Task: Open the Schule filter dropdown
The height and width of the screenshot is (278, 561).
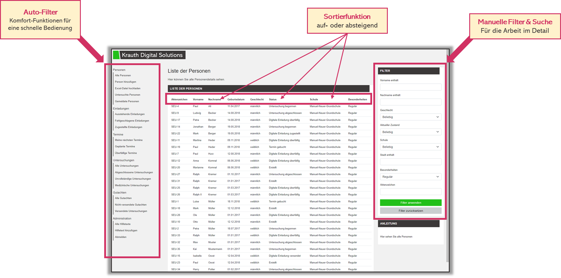Action: (411, 147)
